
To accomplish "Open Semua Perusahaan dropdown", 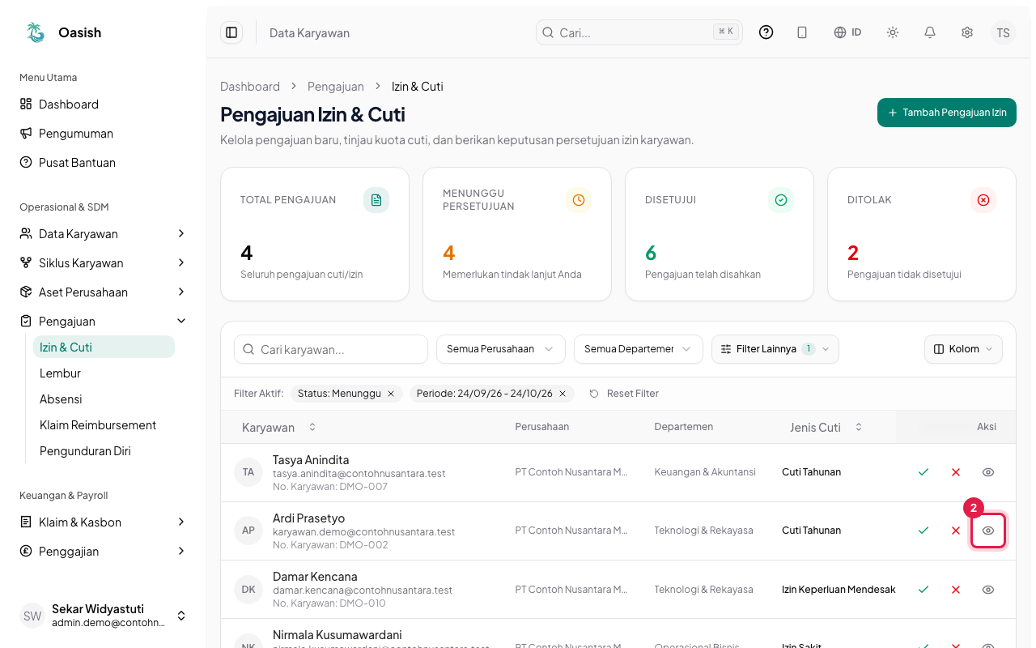I will coord(500,349).
